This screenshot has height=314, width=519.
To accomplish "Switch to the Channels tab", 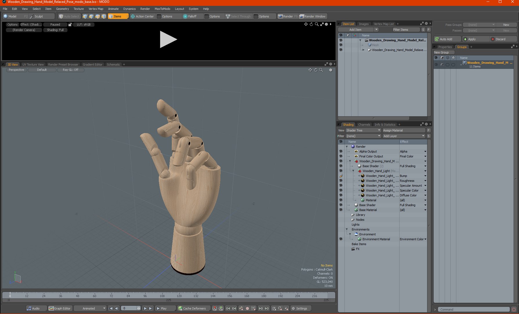I will pos(364,125).
